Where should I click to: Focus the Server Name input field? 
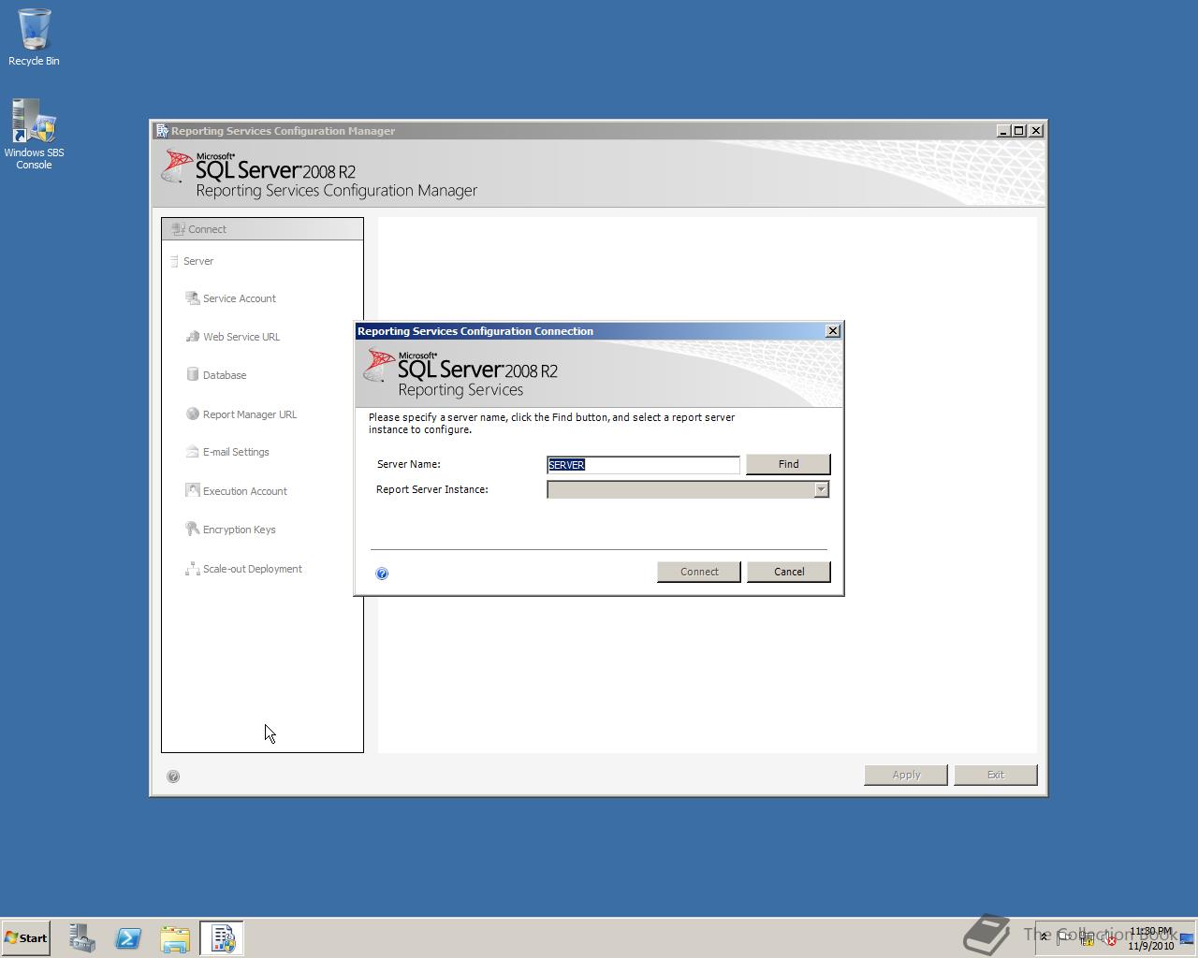[643, 465]
